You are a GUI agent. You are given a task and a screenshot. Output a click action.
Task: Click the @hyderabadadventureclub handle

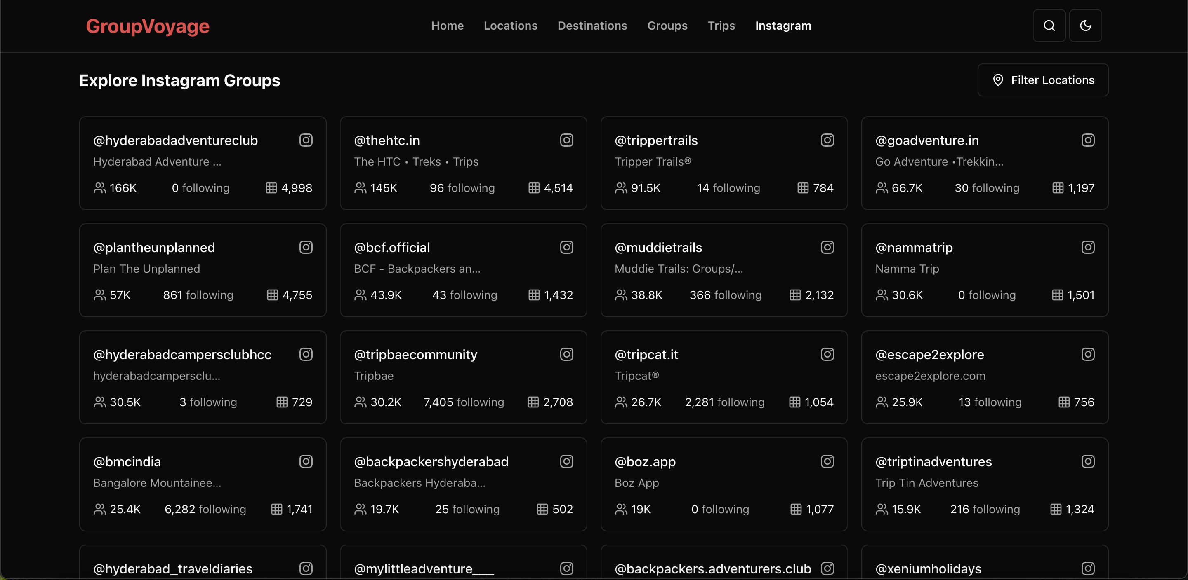click(x=175, y=140)
